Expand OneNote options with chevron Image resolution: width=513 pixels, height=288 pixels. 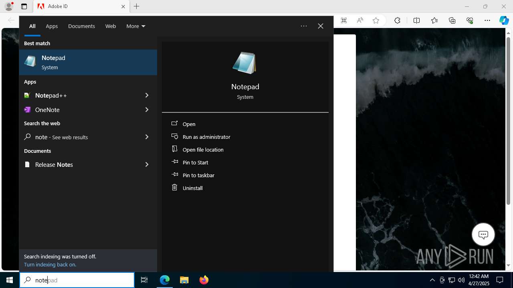(x=147, y=110)
